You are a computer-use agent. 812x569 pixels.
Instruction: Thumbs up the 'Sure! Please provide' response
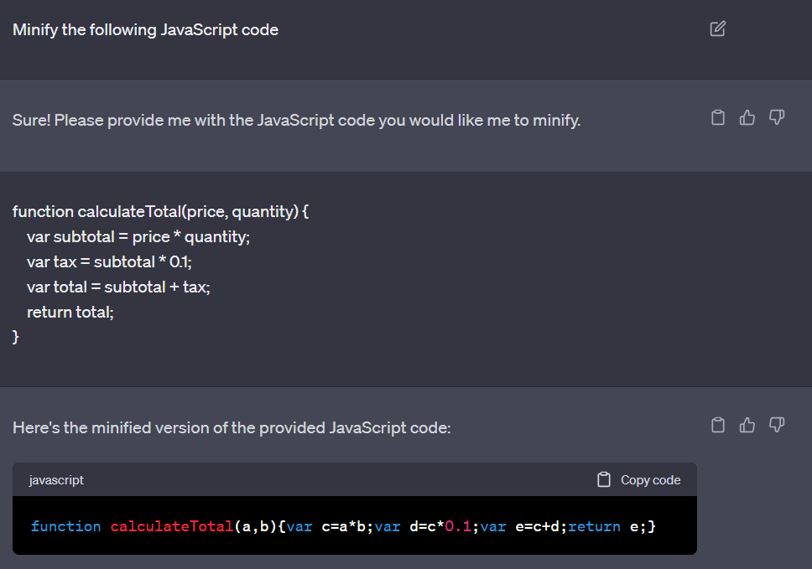point(747,118)
